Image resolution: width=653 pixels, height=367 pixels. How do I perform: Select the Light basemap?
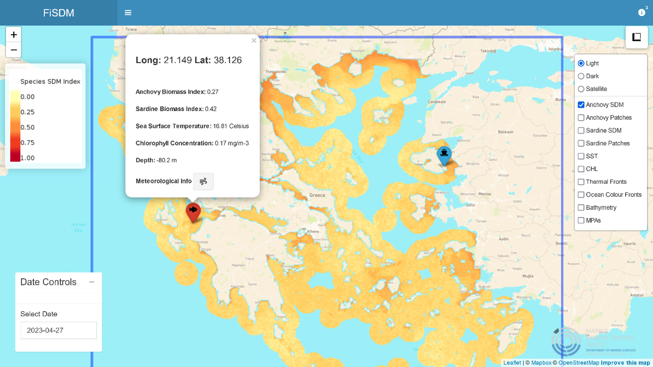pyautogui.click(x=581, y=63)
